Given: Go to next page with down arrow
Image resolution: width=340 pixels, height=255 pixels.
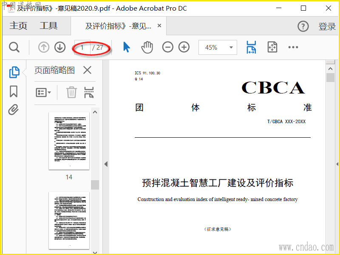Looking at the screenshot, I should click(60, 47).
